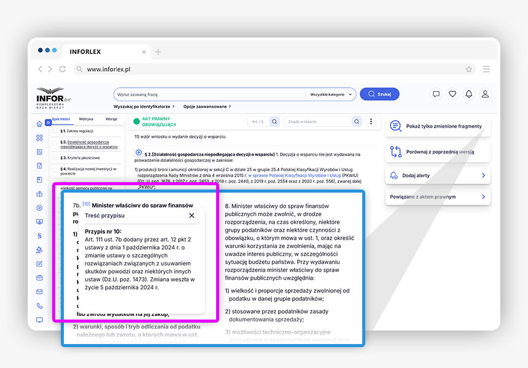Viewport: 528px width, 368px height.
Task: Switch to the 'Wersje' tab
Action: (111, 119)
